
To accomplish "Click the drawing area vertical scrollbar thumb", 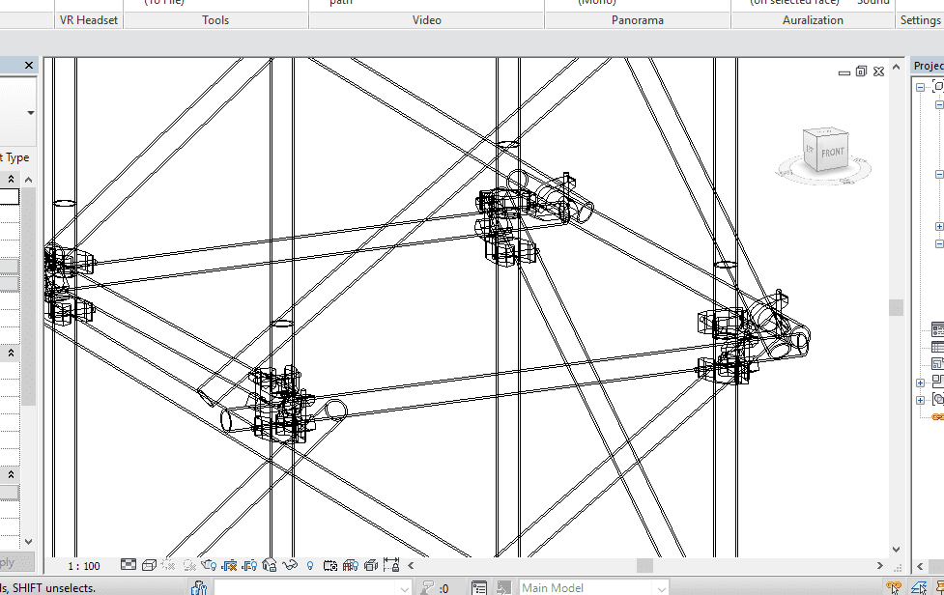I will (x=896, y=307).
